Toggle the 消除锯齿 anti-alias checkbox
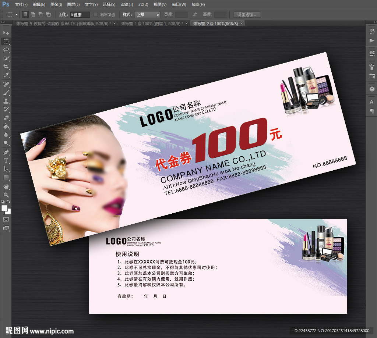The height and width of the screenshot is (338, 377). (x=95, y=14)
